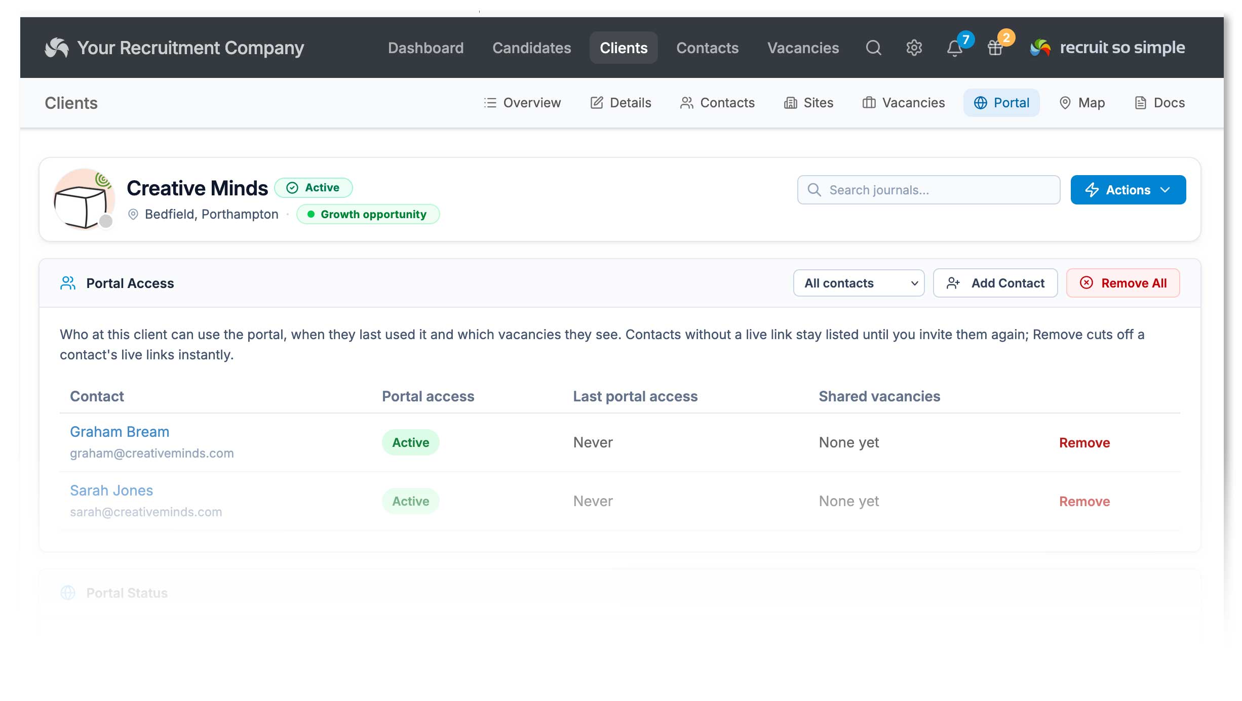Image resolution: width=1242 pixels, height=701 pixels.
Task: Open the Candidates menu item
Action: (531, 48)
